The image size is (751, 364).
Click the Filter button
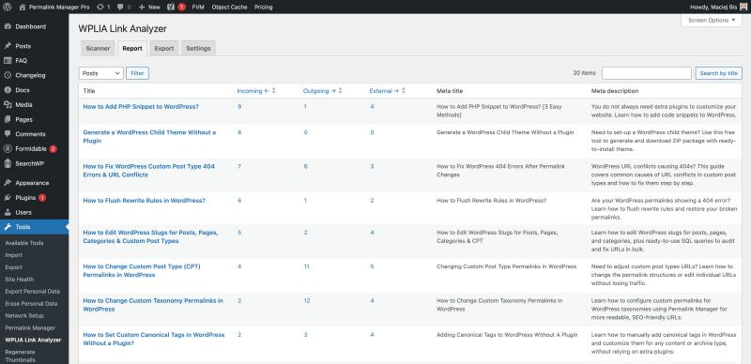click(x=137, y=73)
